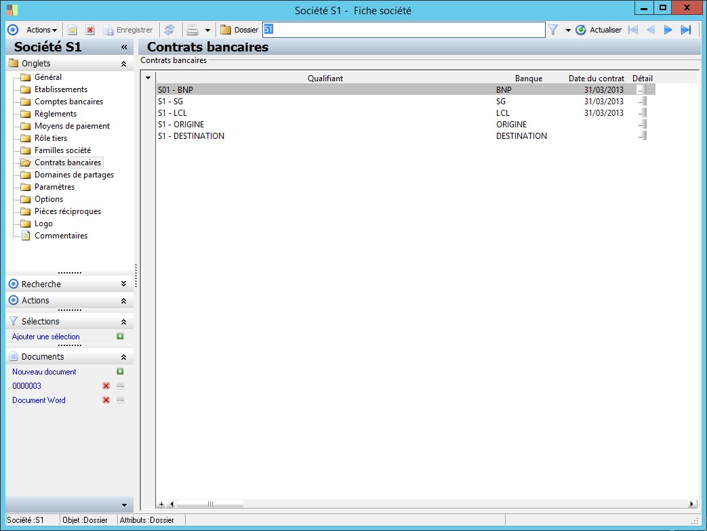Screen dimensions: 707x531
Task: Print document 0000003 with printer icon
Action: pyautogui.click(x=120, y=385)
